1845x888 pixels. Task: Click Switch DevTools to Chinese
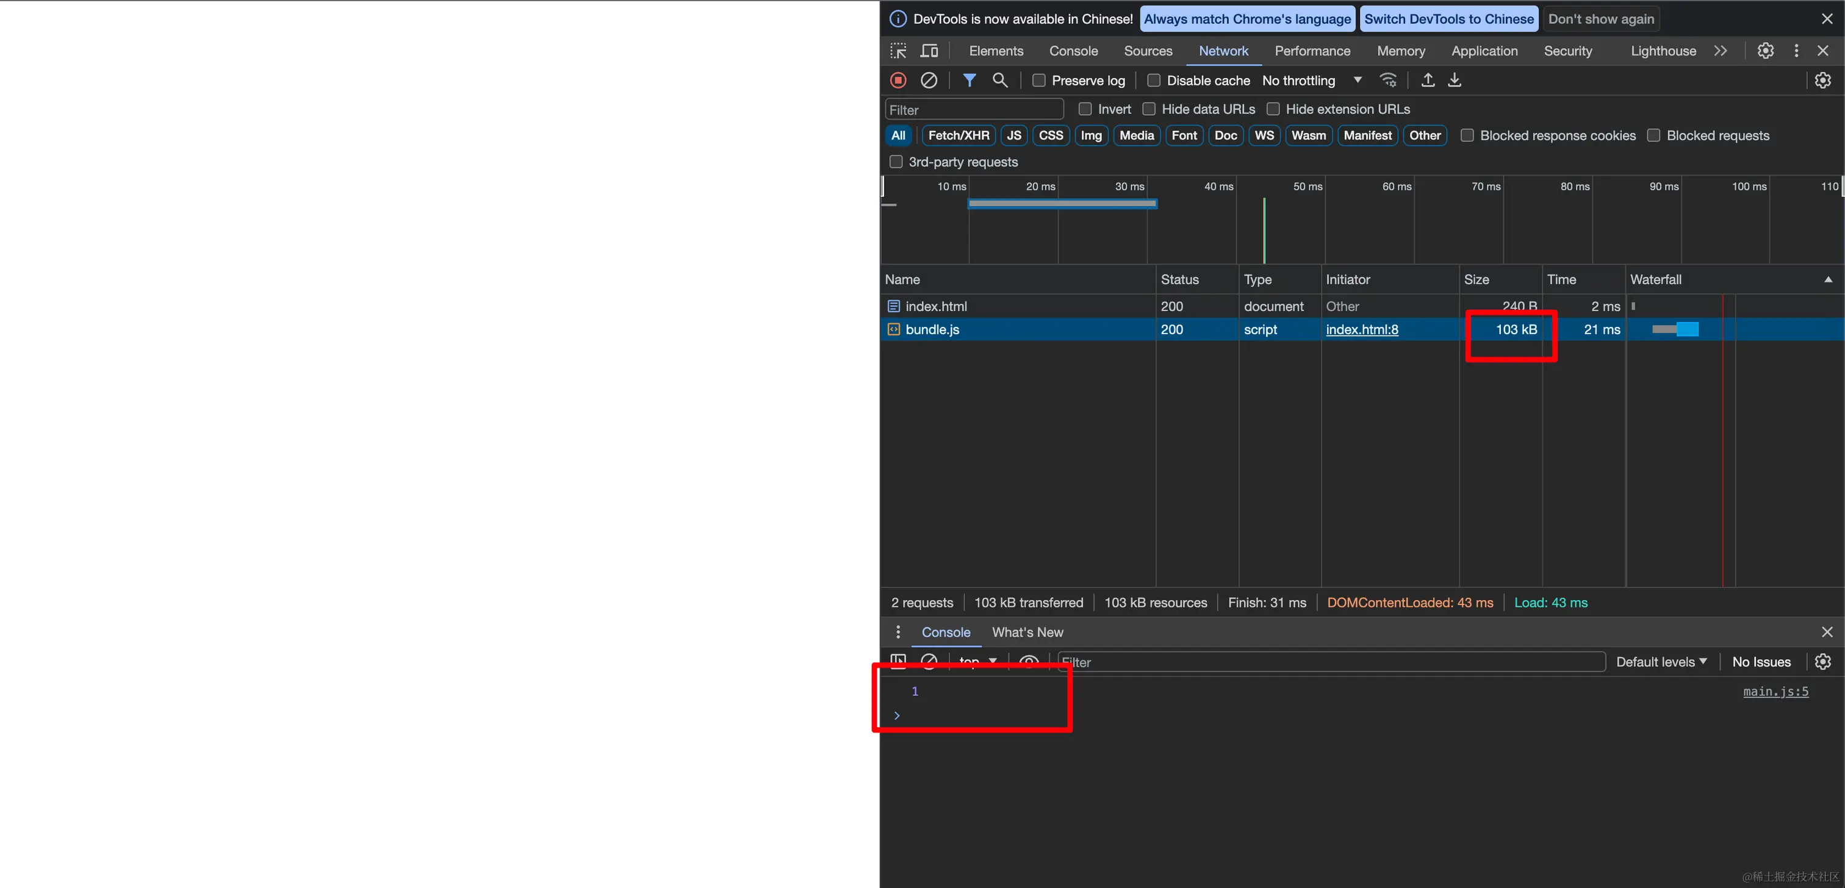pos(1449,20)
